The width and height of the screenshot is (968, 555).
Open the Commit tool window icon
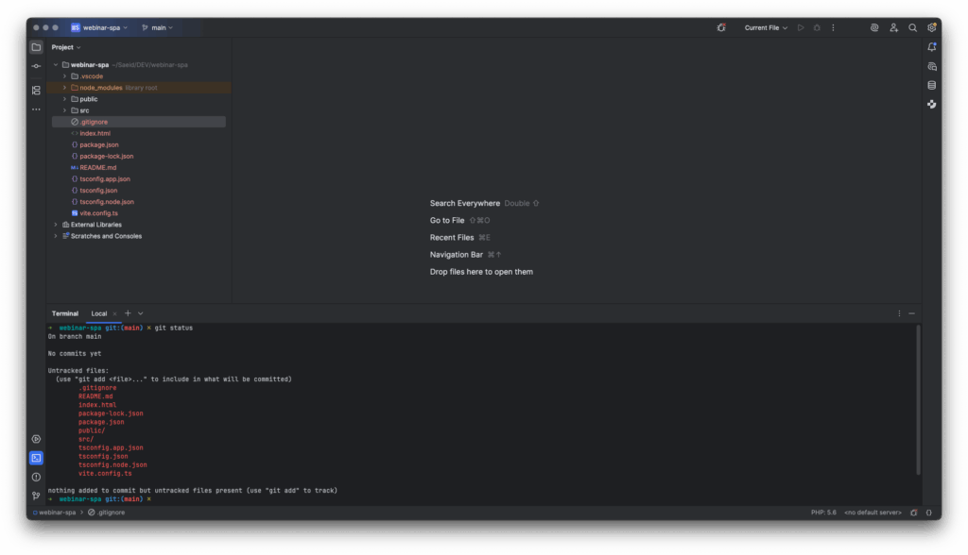[x=36, y=66]
